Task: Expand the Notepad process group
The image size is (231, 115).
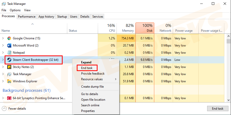Action: click(3, 52)
